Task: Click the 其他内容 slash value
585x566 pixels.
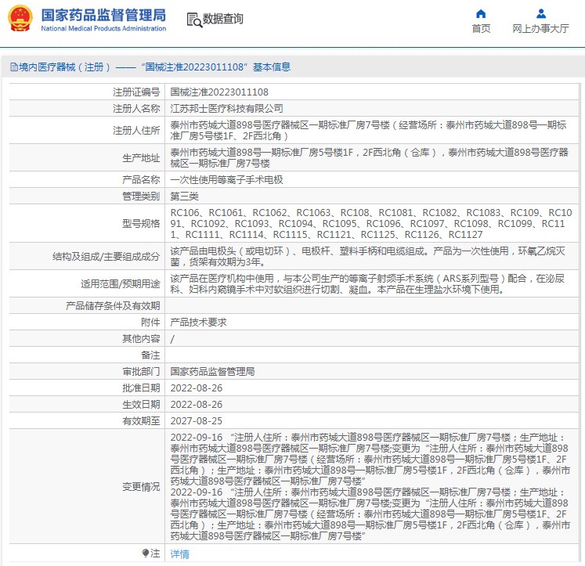Action: click(x=172, y=339)
